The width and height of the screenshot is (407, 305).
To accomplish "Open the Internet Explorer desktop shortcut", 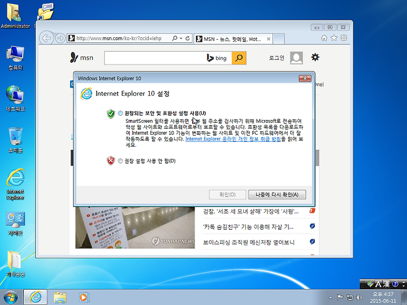I will [15, 184].
